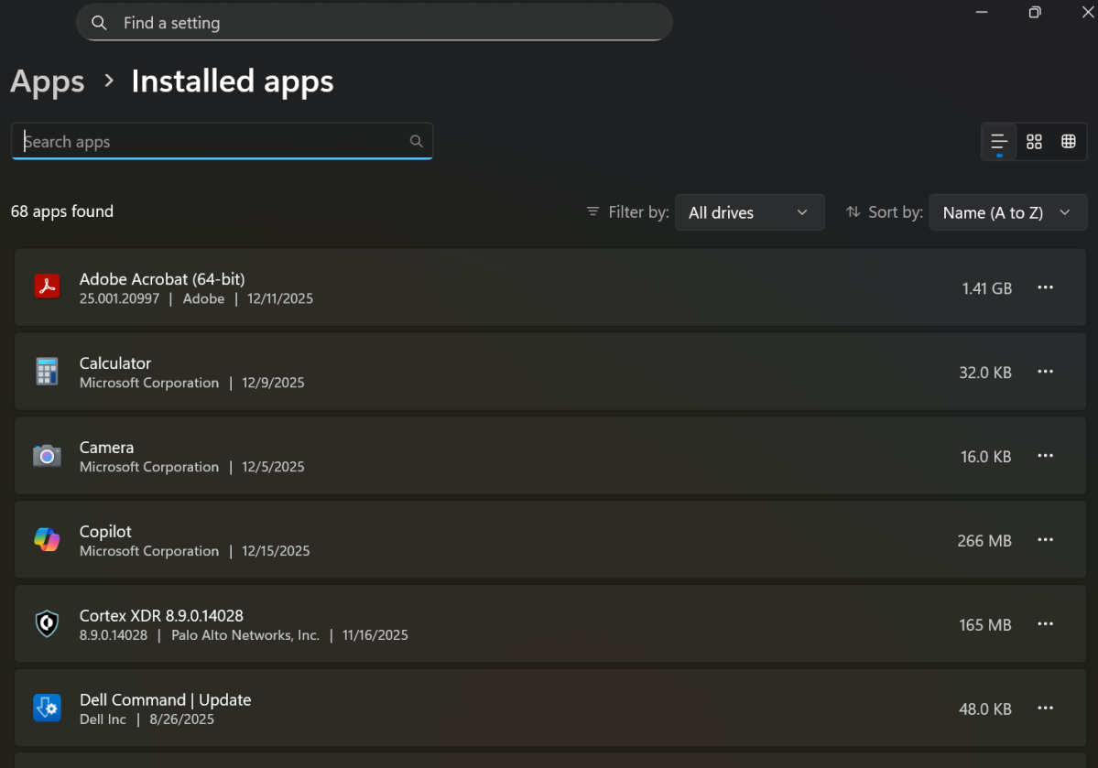Focus the Find a setting search box
This screenshot has width=1098, height=768.
pyautogui.click(x=385, y=23)
